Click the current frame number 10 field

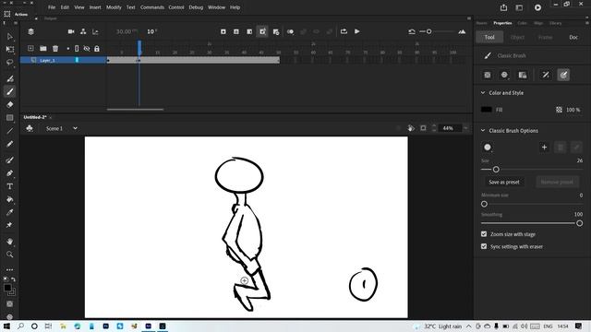[151, 31]
